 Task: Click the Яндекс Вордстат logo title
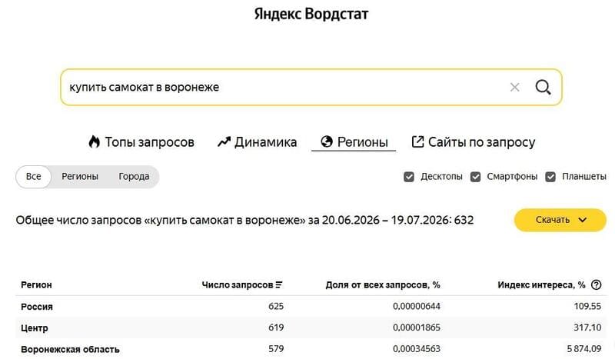(x=311, y=14)
